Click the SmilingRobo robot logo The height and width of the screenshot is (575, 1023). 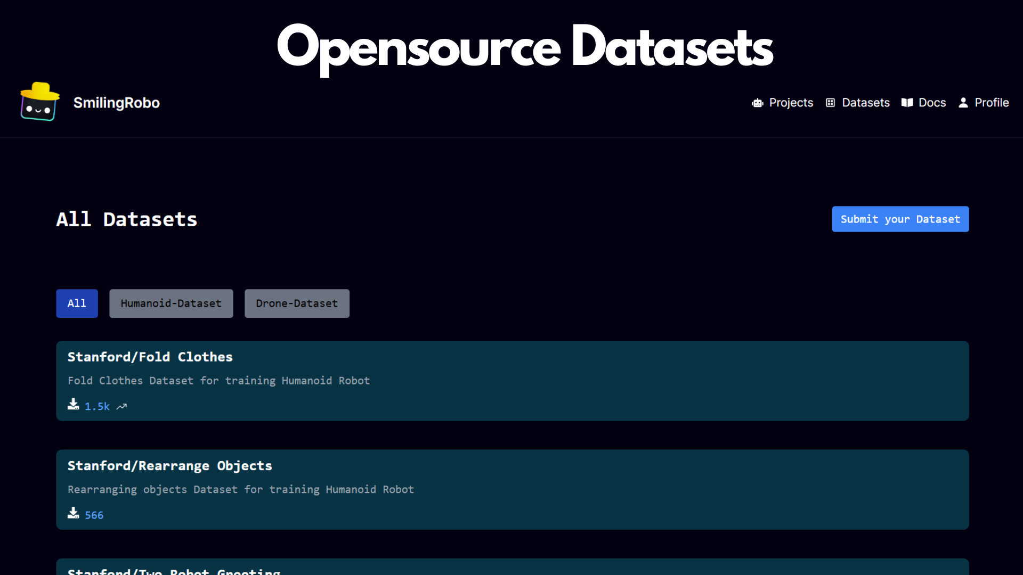[x=40, y=102]
